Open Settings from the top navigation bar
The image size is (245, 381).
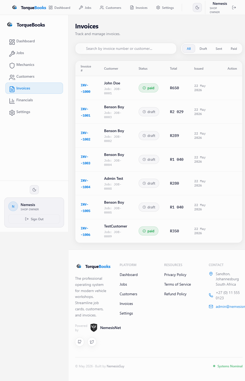[x=165, y=8]
